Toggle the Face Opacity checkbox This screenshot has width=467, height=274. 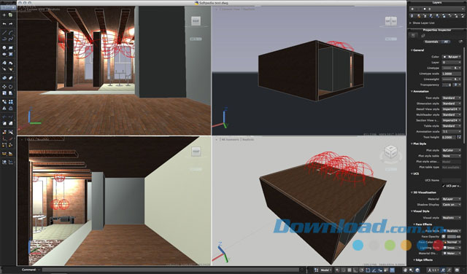click(444, 237)
